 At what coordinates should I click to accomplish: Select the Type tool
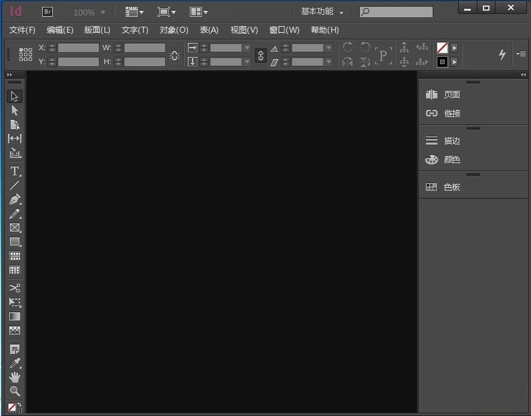pos(15,171)
